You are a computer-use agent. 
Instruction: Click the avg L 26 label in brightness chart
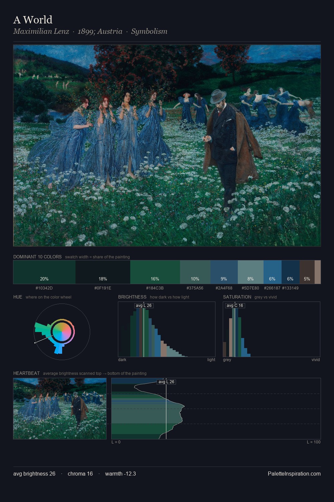point(144,306)
